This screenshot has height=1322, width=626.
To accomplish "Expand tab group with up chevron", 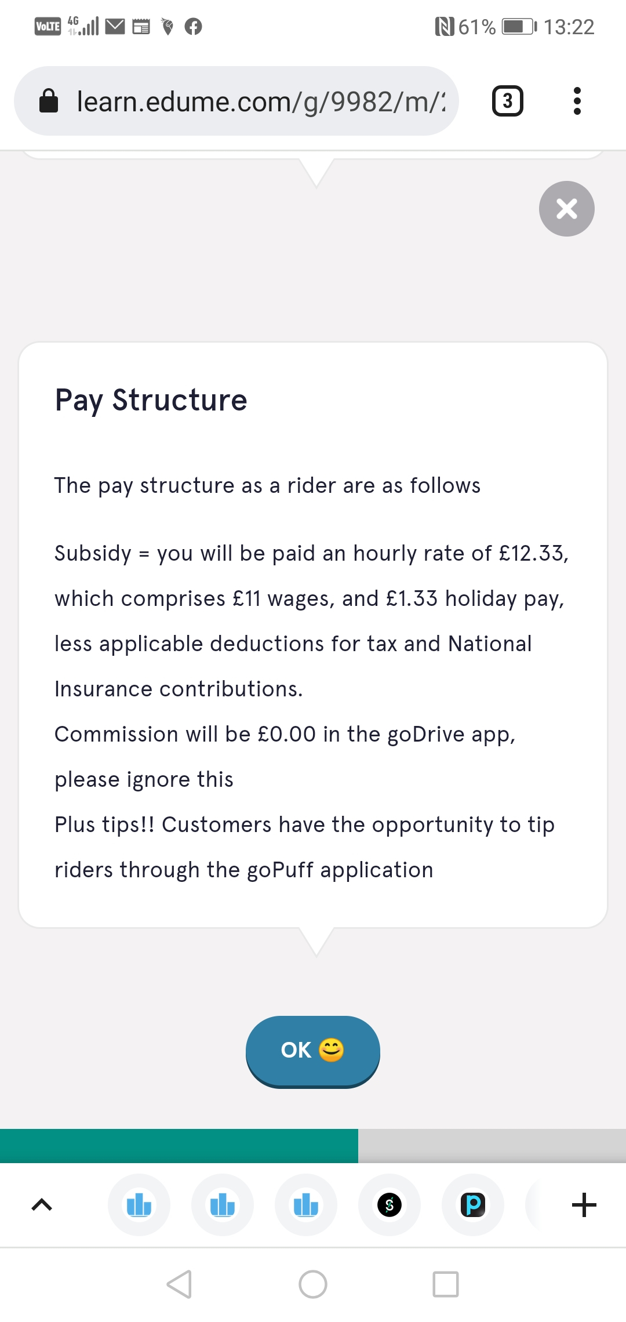I will [42, 1205].
